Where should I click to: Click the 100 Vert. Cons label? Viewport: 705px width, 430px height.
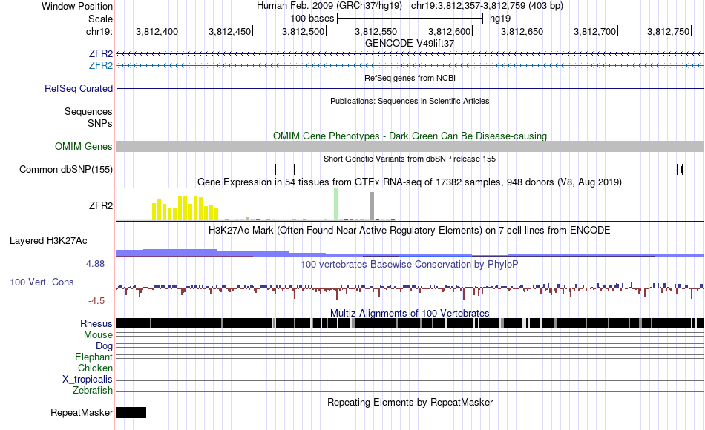(42, 282)
